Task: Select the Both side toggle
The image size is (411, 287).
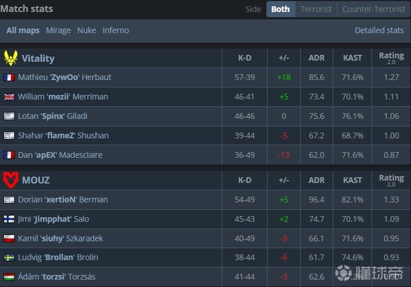Action: tap(280, 9)
